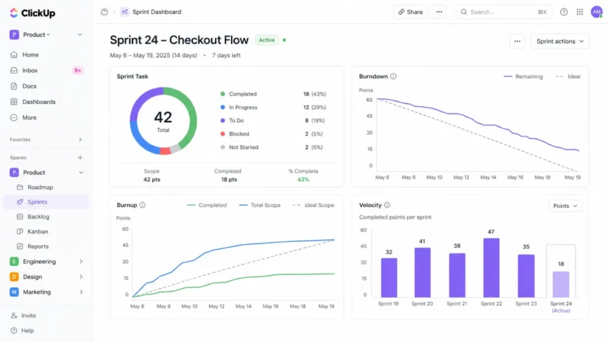Click the Roadmap folder icon
This screenshot has height=342, width=608.
(20, 187)
